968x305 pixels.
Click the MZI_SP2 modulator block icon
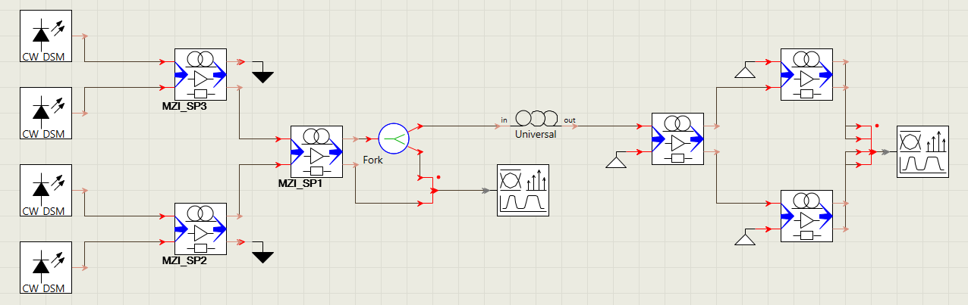[200, 229]
